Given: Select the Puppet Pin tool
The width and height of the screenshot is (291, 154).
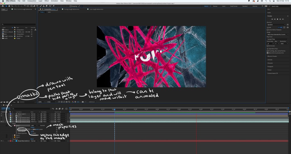Looking at the screenshot, I should [x=53, y=6].
